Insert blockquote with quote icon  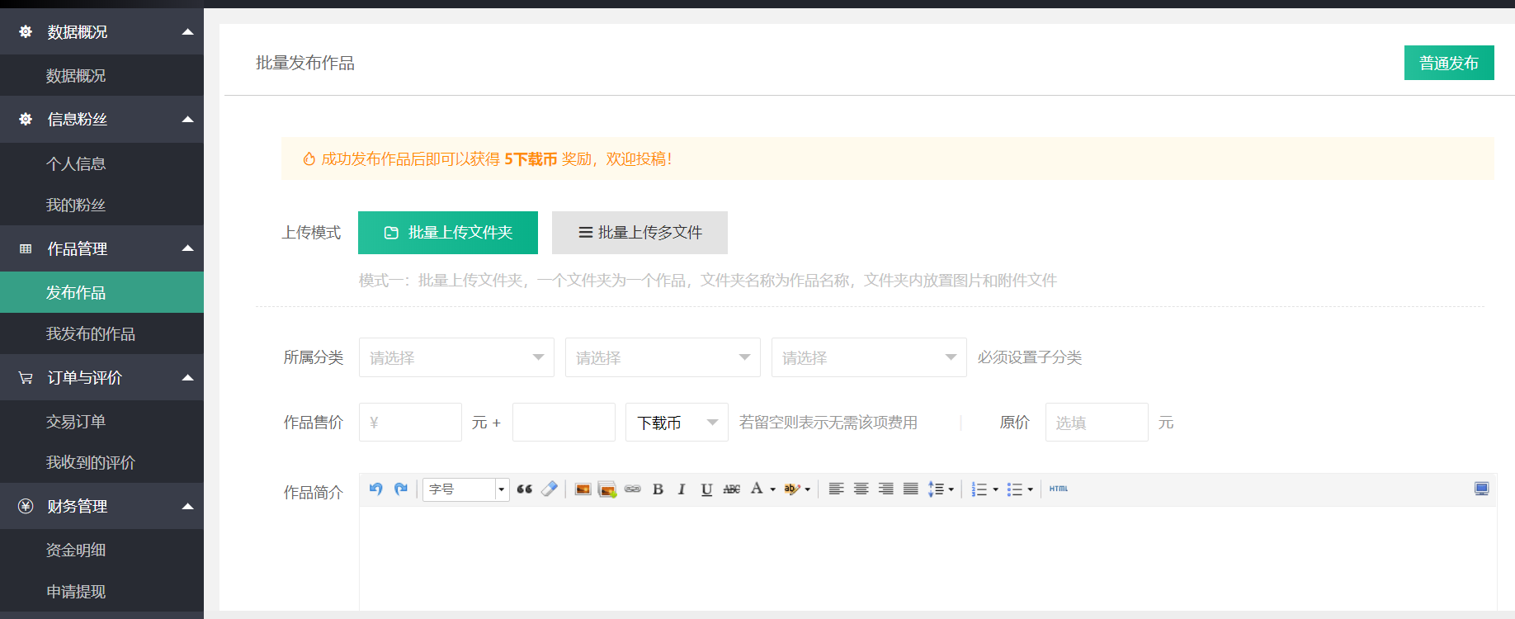(x=524, y=489)
